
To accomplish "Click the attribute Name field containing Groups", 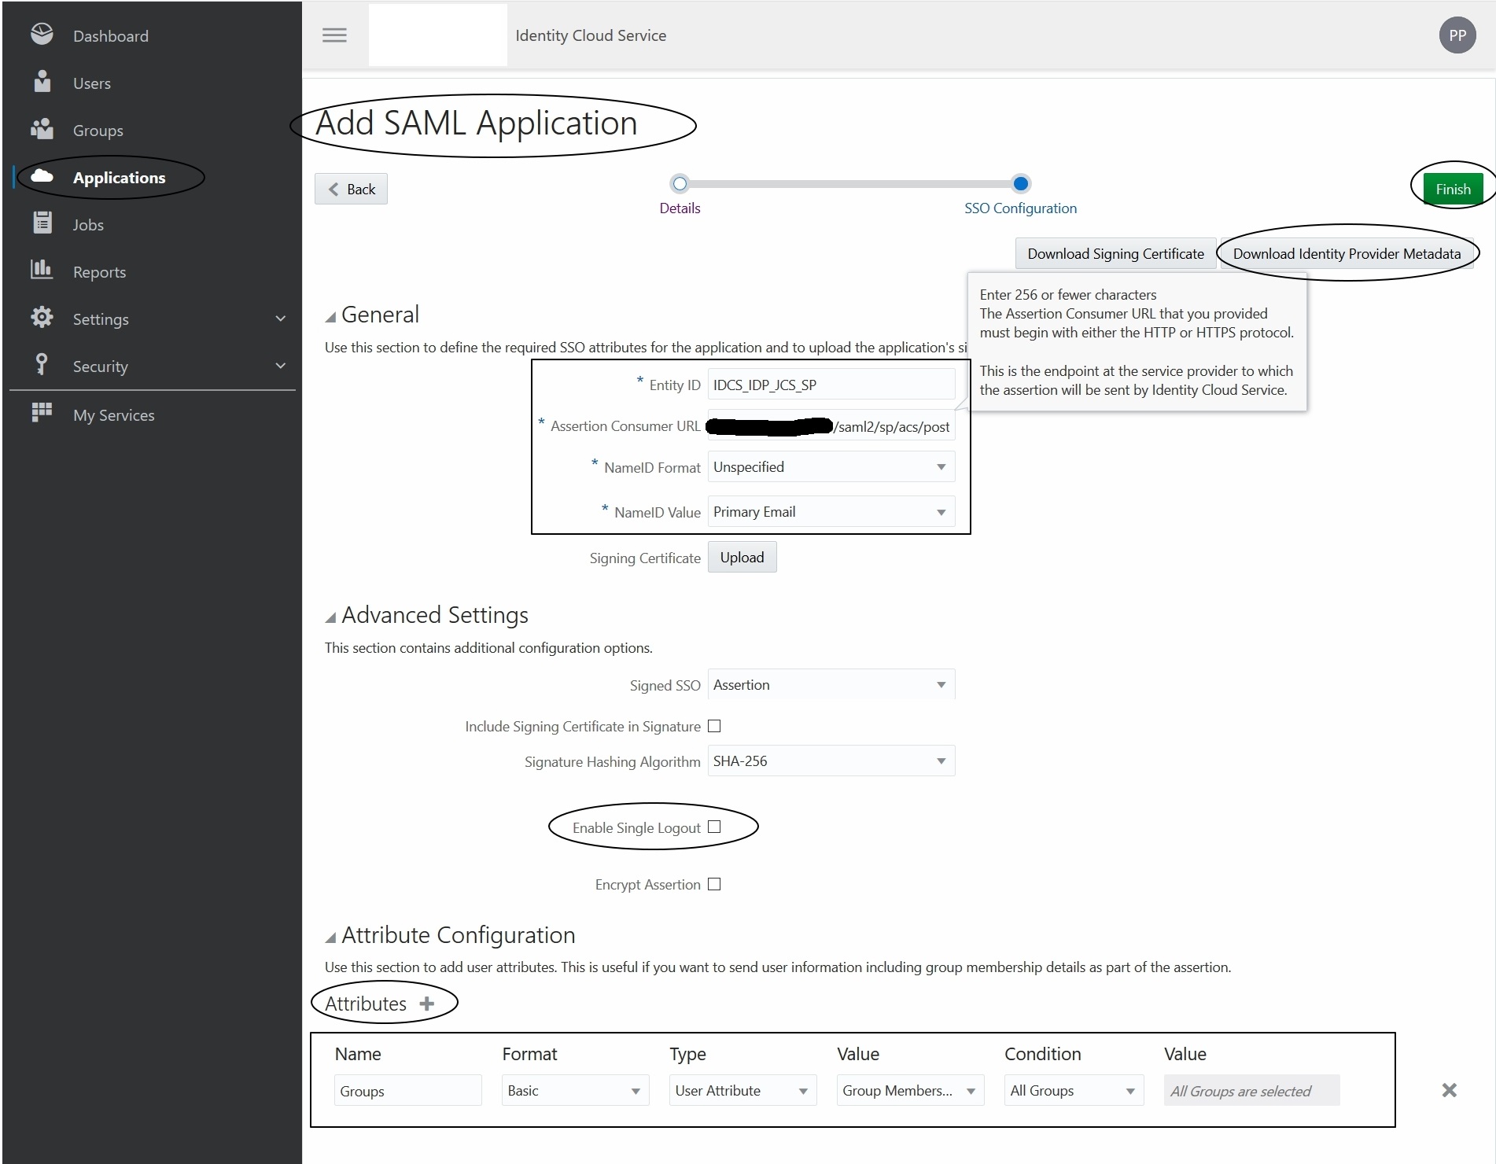I will click(407, 1090).
